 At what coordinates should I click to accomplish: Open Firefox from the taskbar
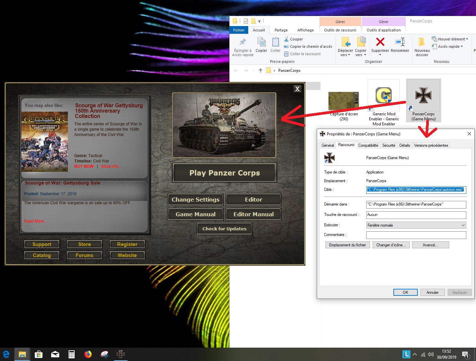point(88,354)
